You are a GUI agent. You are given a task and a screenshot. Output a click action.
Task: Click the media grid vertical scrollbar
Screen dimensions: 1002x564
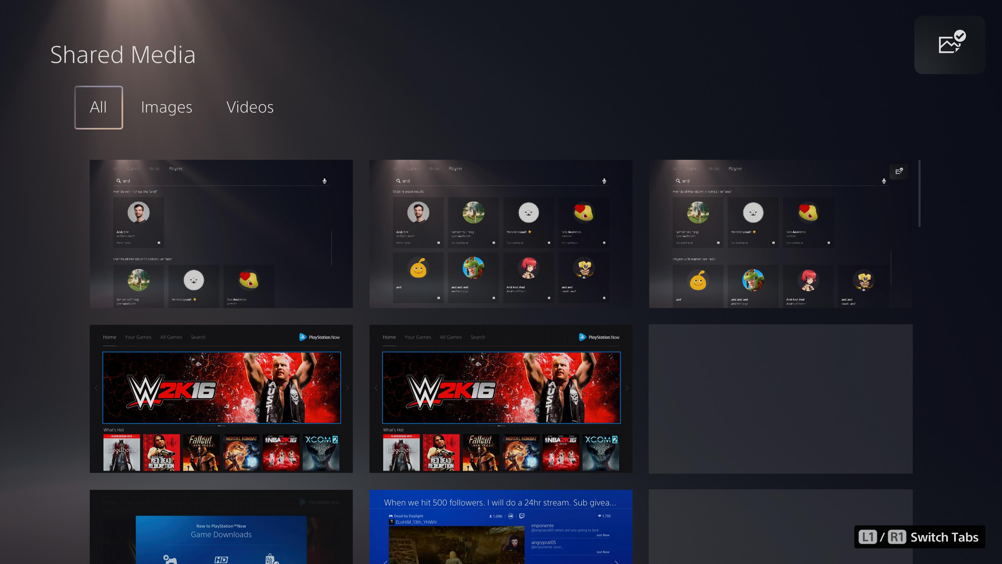pos(920,193)
